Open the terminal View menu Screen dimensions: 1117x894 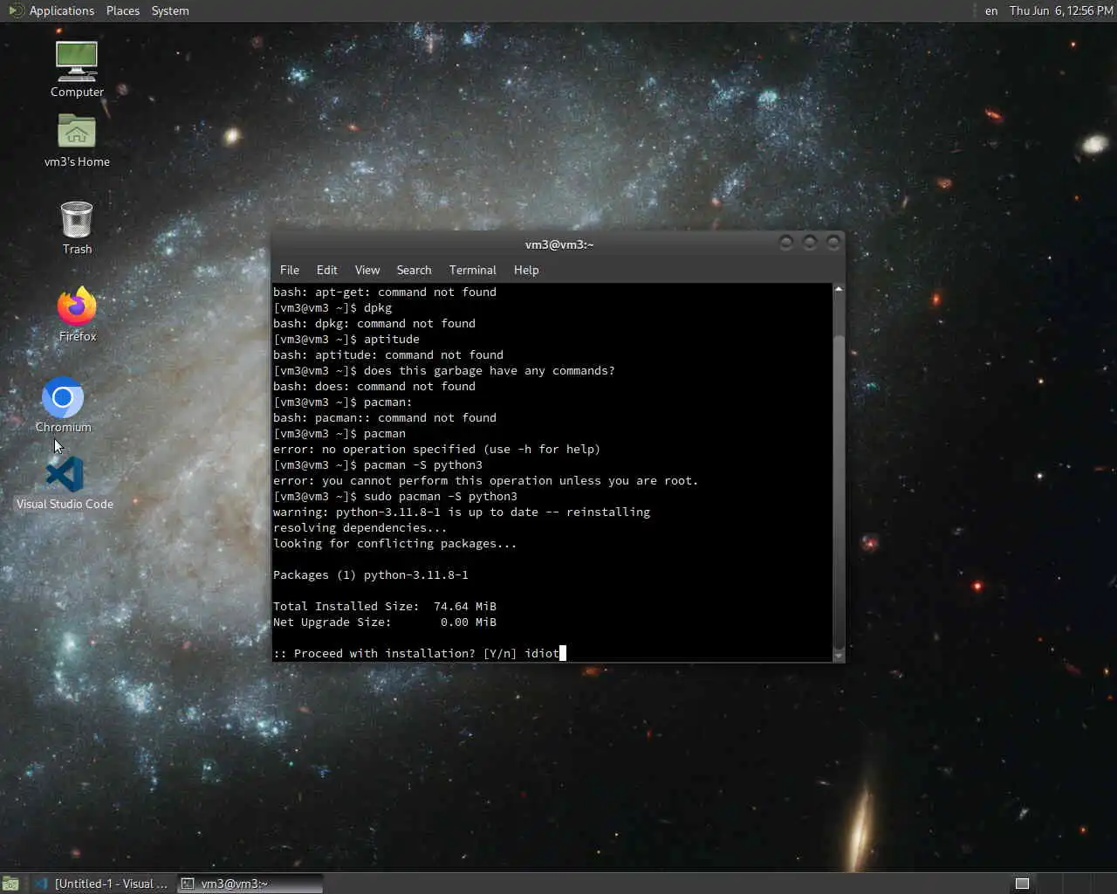tap(367, 270)
